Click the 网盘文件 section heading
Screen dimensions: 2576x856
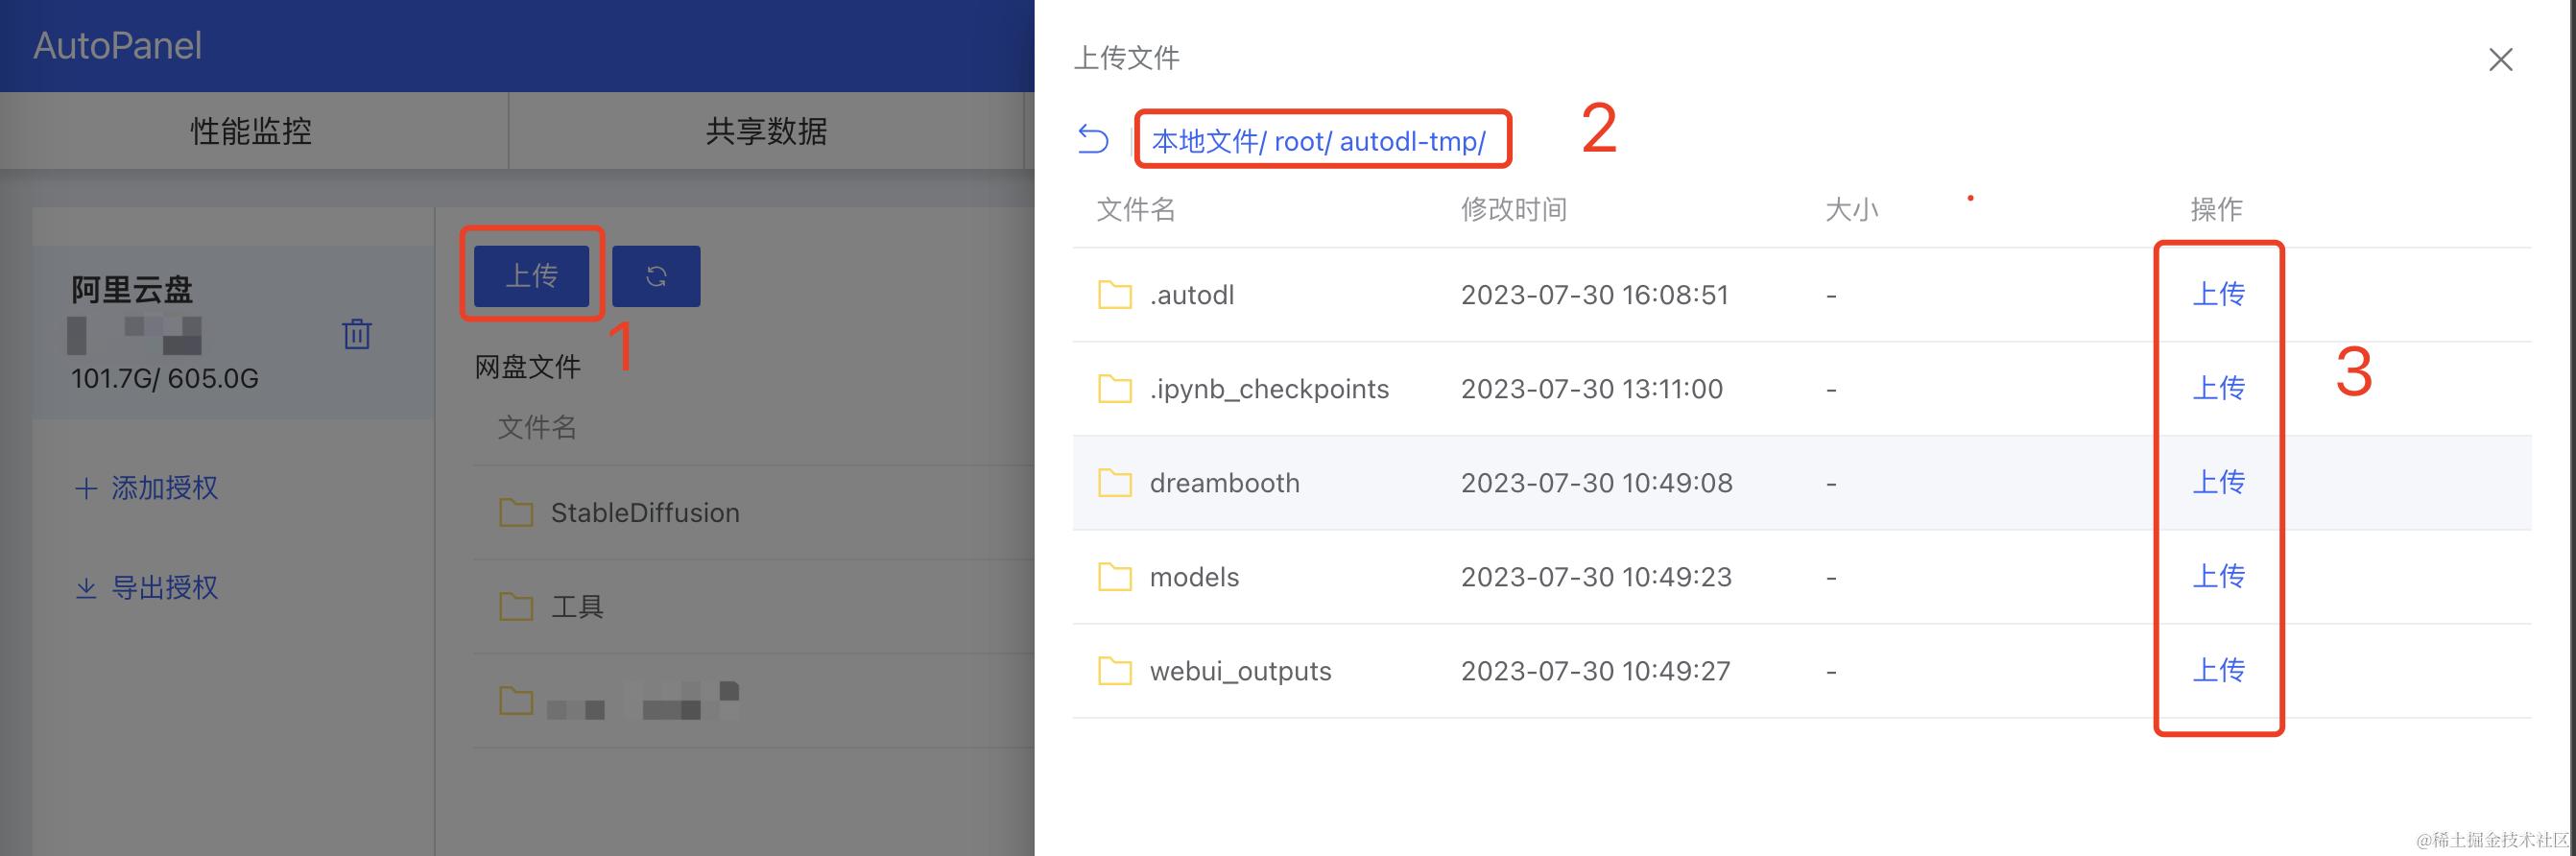click(x=528, y=367)
